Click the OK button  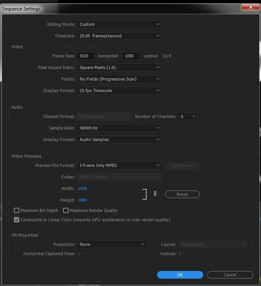coord(180,275)
